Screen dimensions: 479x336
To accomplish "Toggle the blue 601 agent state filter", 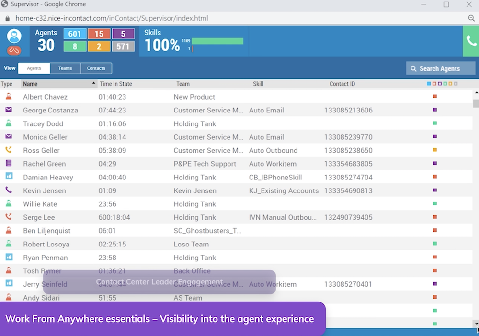I will (x=75, y=34).
